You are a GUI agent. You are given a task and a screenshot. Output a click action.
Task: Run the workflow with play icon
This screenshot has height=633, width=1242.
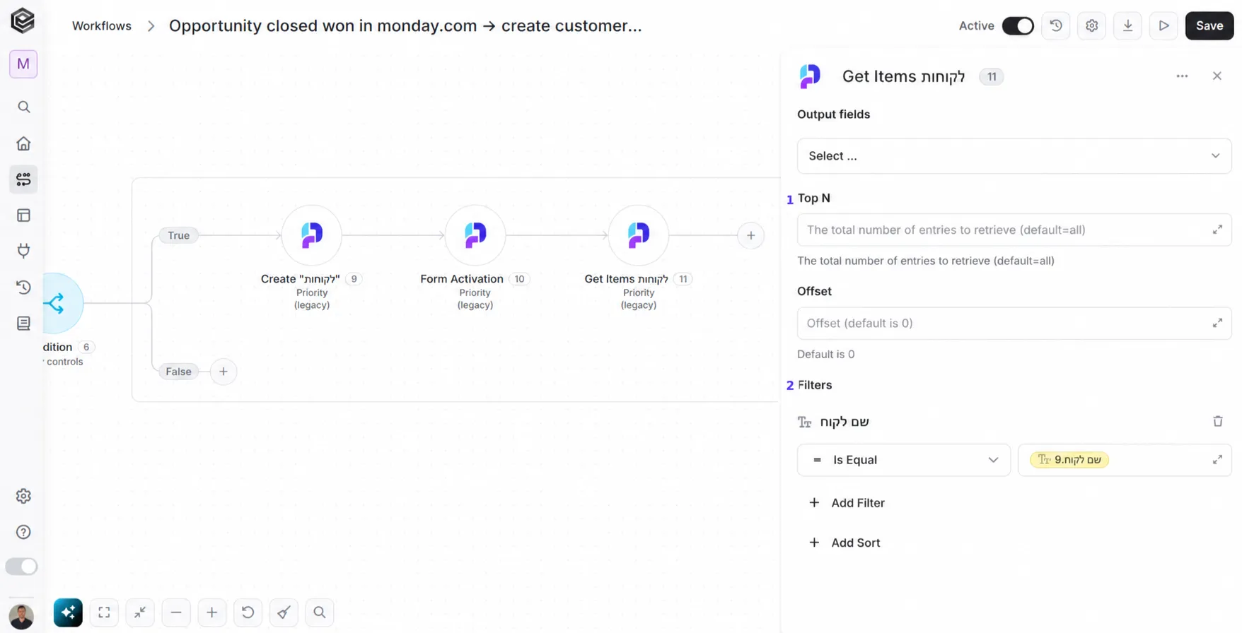pos(1164,26)
